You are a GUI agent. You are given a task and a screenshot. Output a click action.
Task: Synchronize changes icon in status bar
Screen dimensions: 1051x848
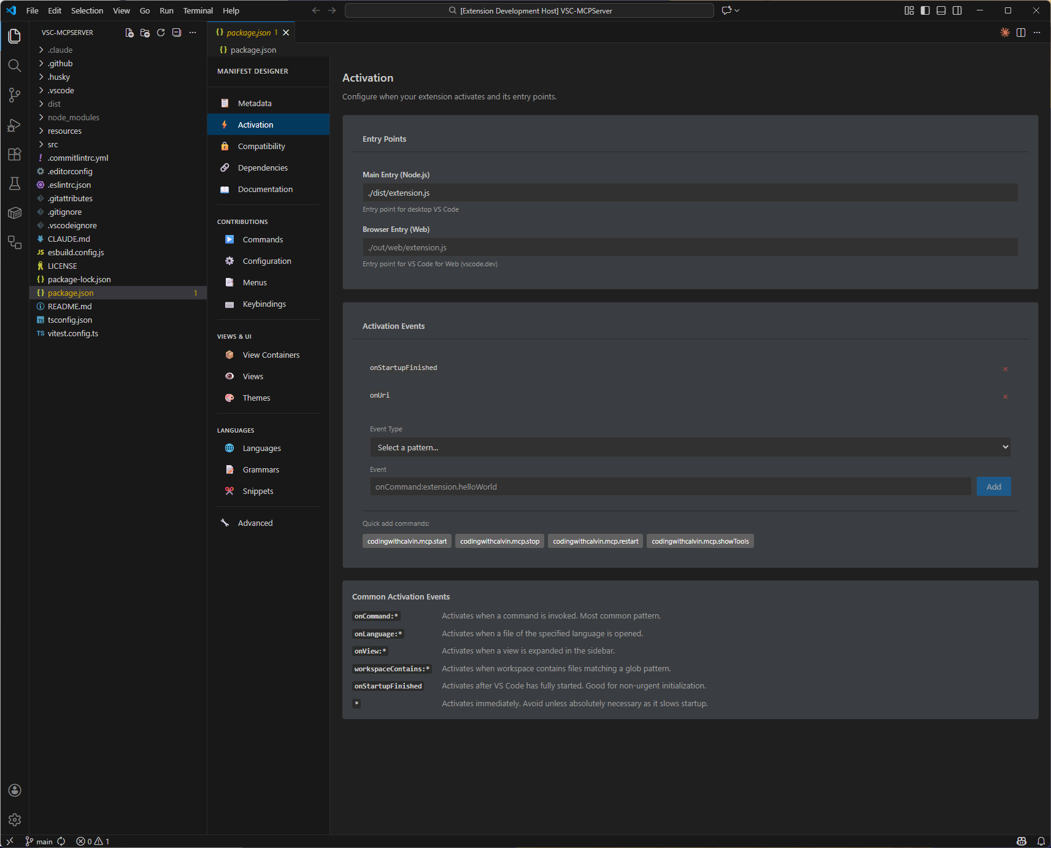coord(61,841)
